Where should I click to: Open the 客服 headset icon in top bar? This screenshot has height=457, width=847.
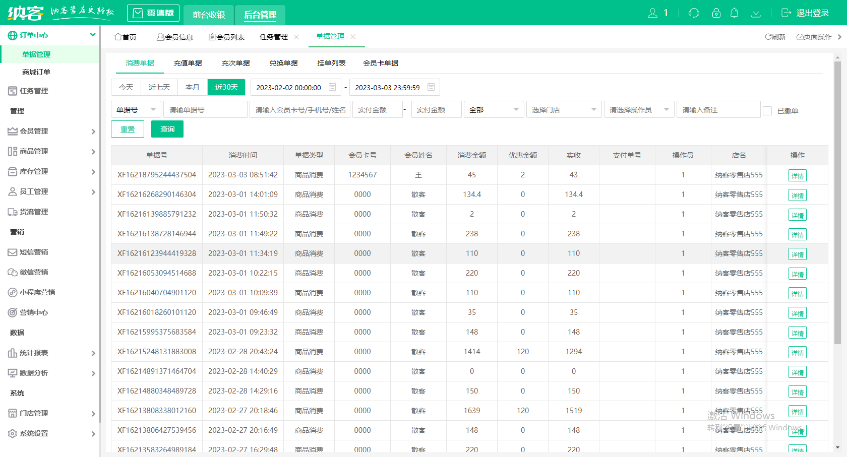[694, 13]
